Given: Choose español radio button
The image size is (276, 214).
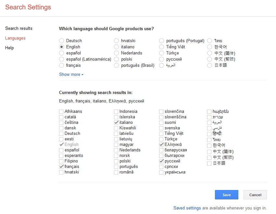Looking at the screenshot, I should pos(61,53).
